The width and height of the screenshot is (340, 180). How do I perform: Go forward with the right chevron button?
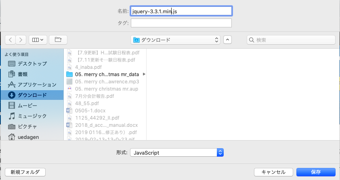21,40
